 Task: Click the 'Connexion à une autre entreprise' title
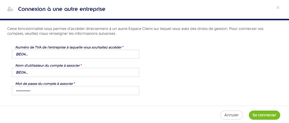click(x=62, y=9)
